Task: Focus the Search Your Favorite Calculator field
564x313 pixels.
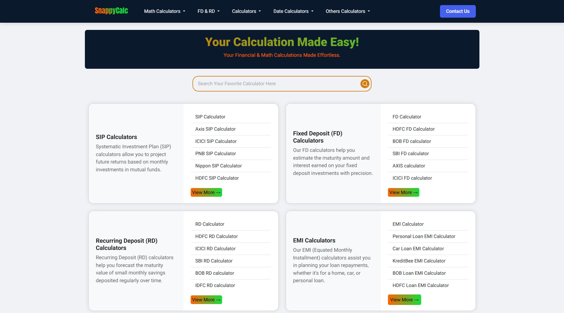Action: [x=276, y=84]
